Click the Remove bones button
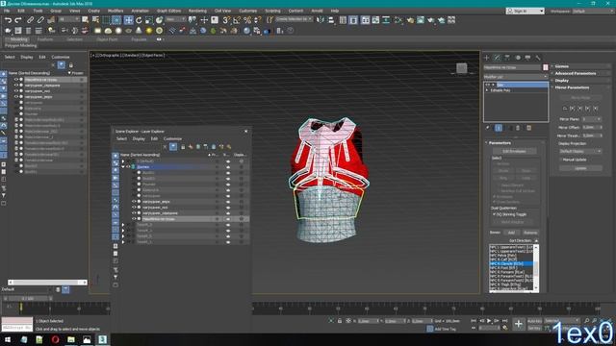Image resolution: width=616 pixels, height=346 pixels. pyautogui.click(x=530, y=233)
